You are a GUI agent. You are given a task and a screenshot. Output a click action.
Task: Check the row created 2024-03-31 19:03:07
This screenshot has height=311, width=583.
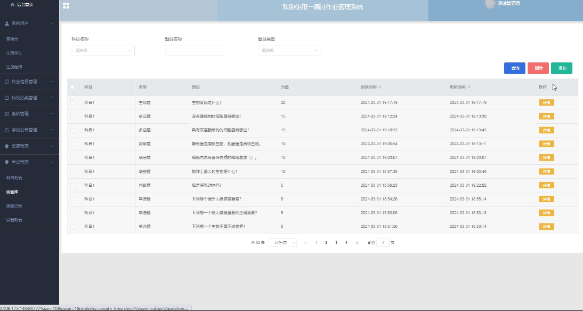[72, 157]
